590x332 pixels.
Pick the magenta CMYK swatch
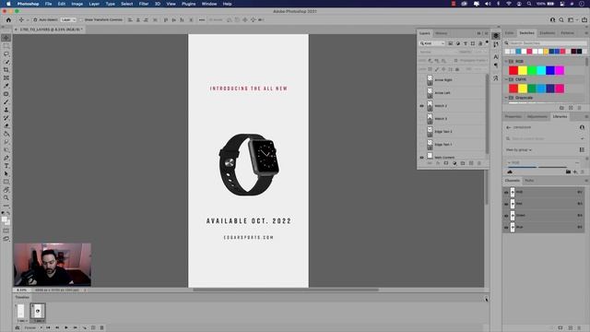560,89
